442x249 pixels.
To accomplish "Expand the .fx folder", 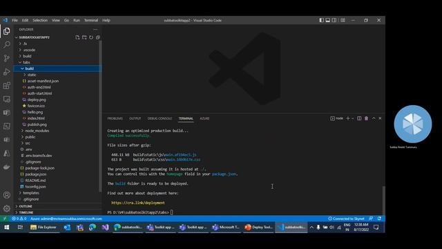I will (x=57, y=44).
